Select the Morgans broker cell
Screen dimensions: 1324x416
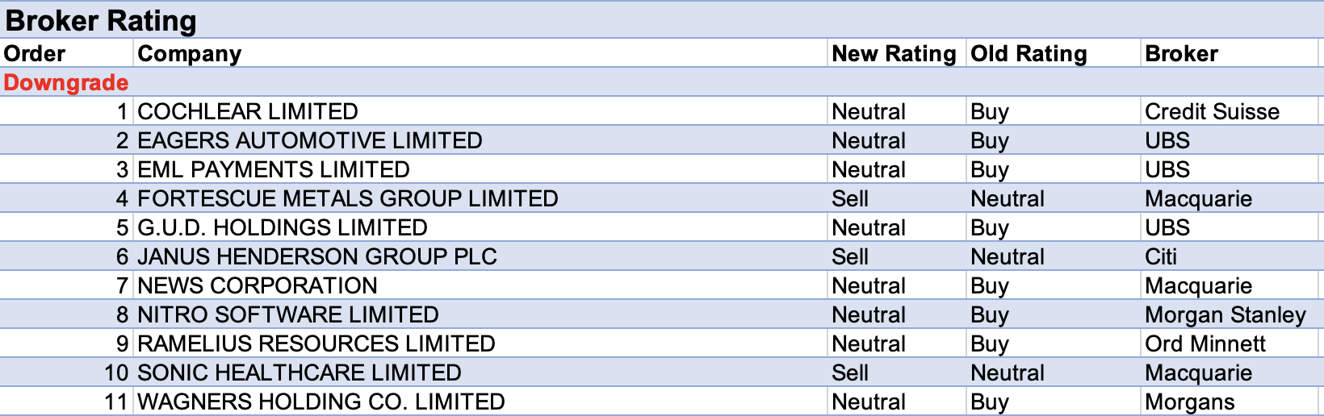tap(1189, 401)
